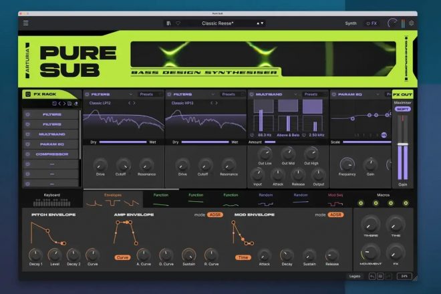Click the Classic Reese preset name
The height and width of the screenshot is (294, 441).
pos(217,23)
